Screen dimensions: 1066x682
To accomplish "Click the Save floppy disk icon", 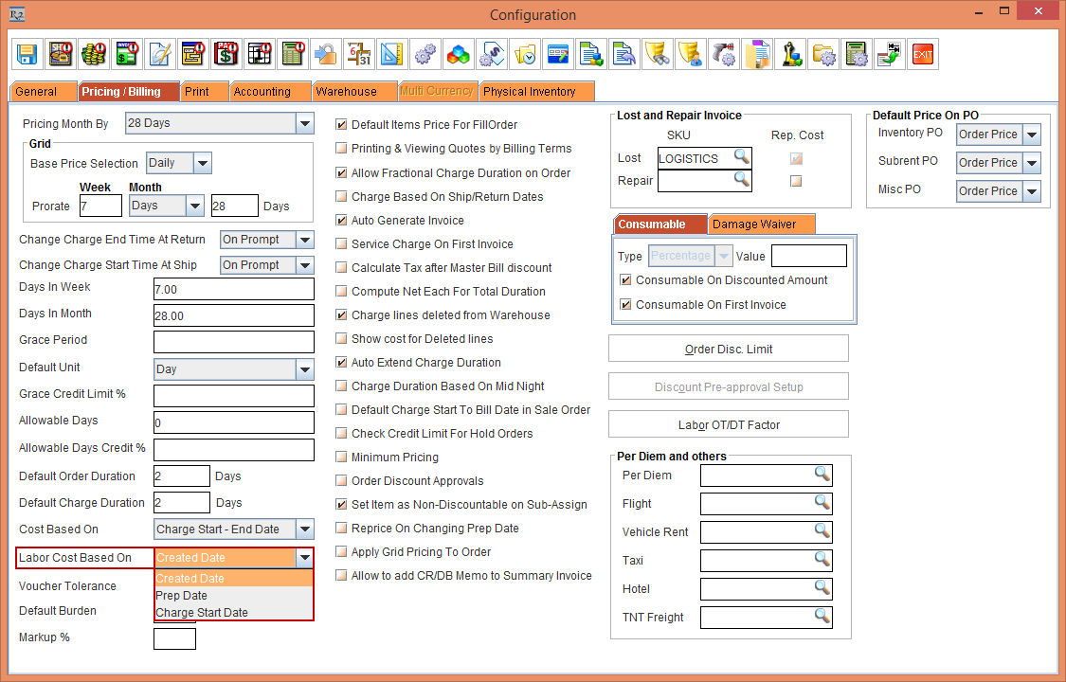I will [x=27, y=54].
